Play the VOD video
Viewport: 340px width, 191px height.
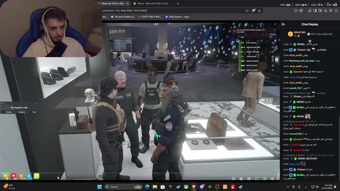coord(7,179)
